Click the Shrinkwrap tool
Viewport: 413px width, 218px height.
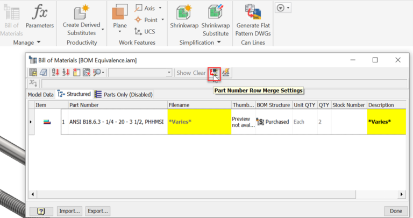click(184, 12)
